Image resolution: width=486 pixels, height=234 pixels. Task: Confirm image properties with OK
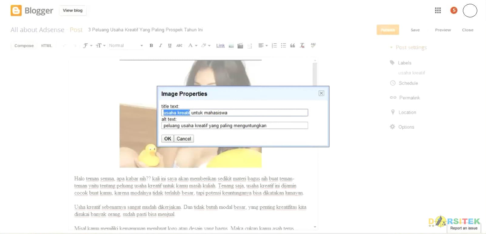168,139
